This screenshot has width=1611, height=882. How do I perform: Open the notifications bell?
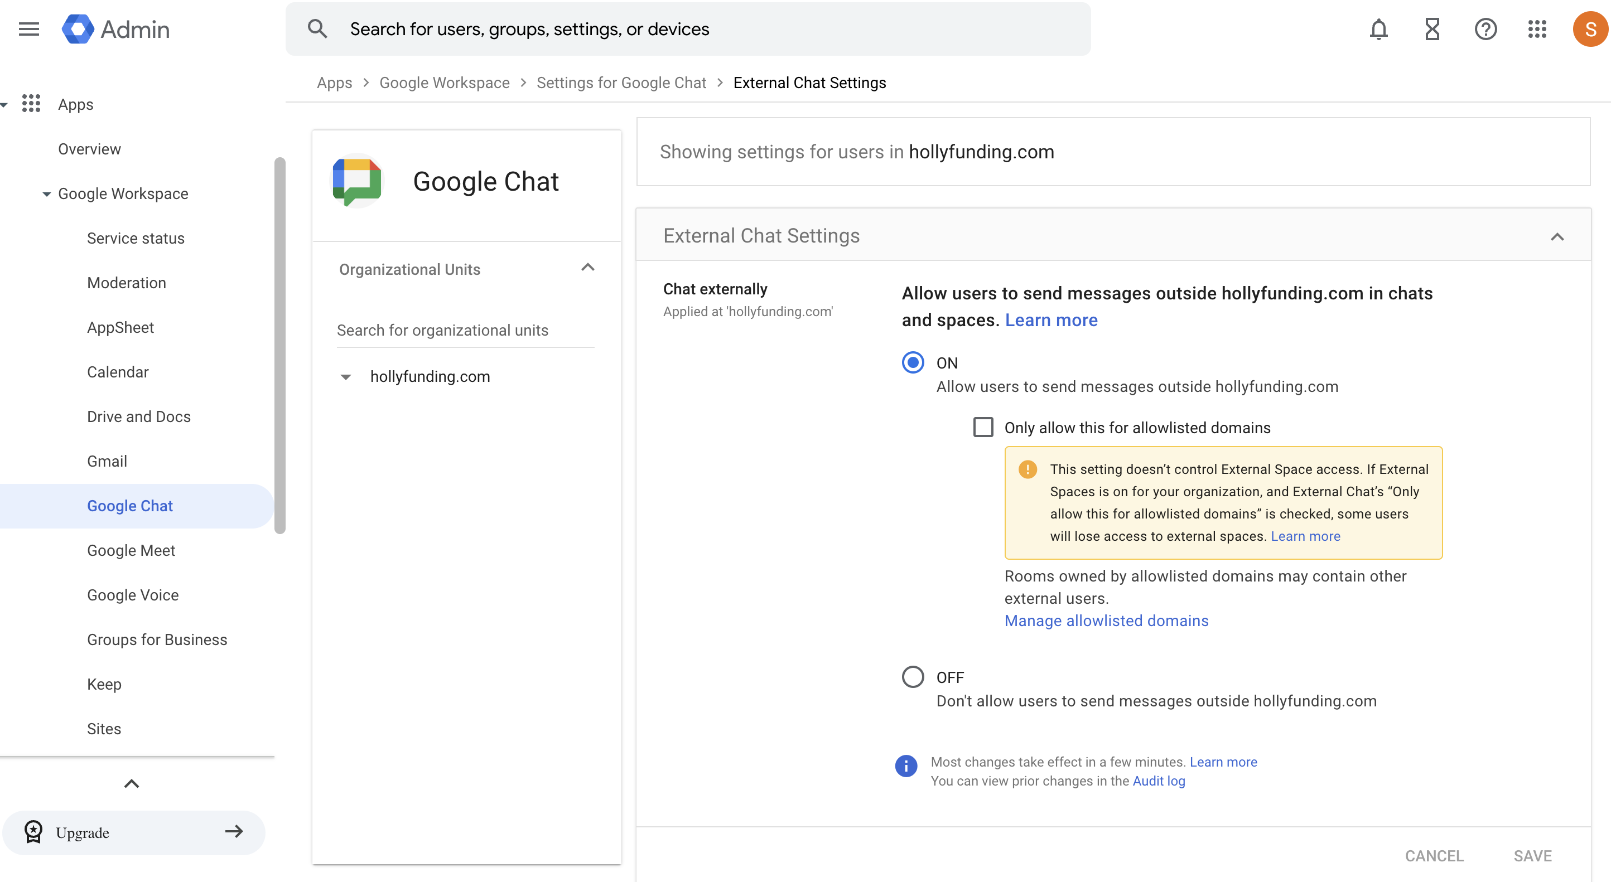click(x=1378, y=29)
